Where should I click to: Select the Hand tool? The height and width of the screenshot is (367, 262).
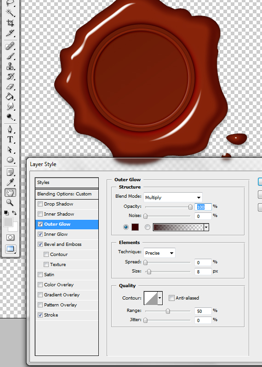tap(10, 193)
